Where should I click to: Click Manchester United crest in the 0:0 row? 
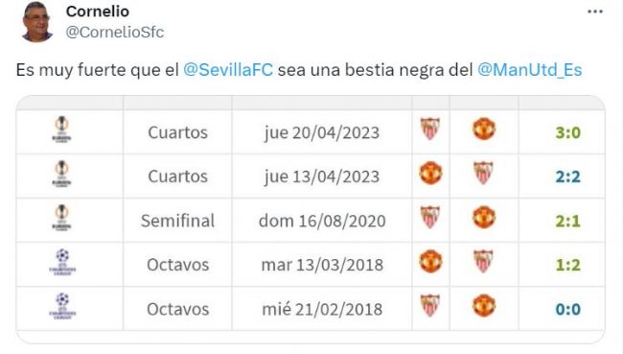(x=483, y=305)
